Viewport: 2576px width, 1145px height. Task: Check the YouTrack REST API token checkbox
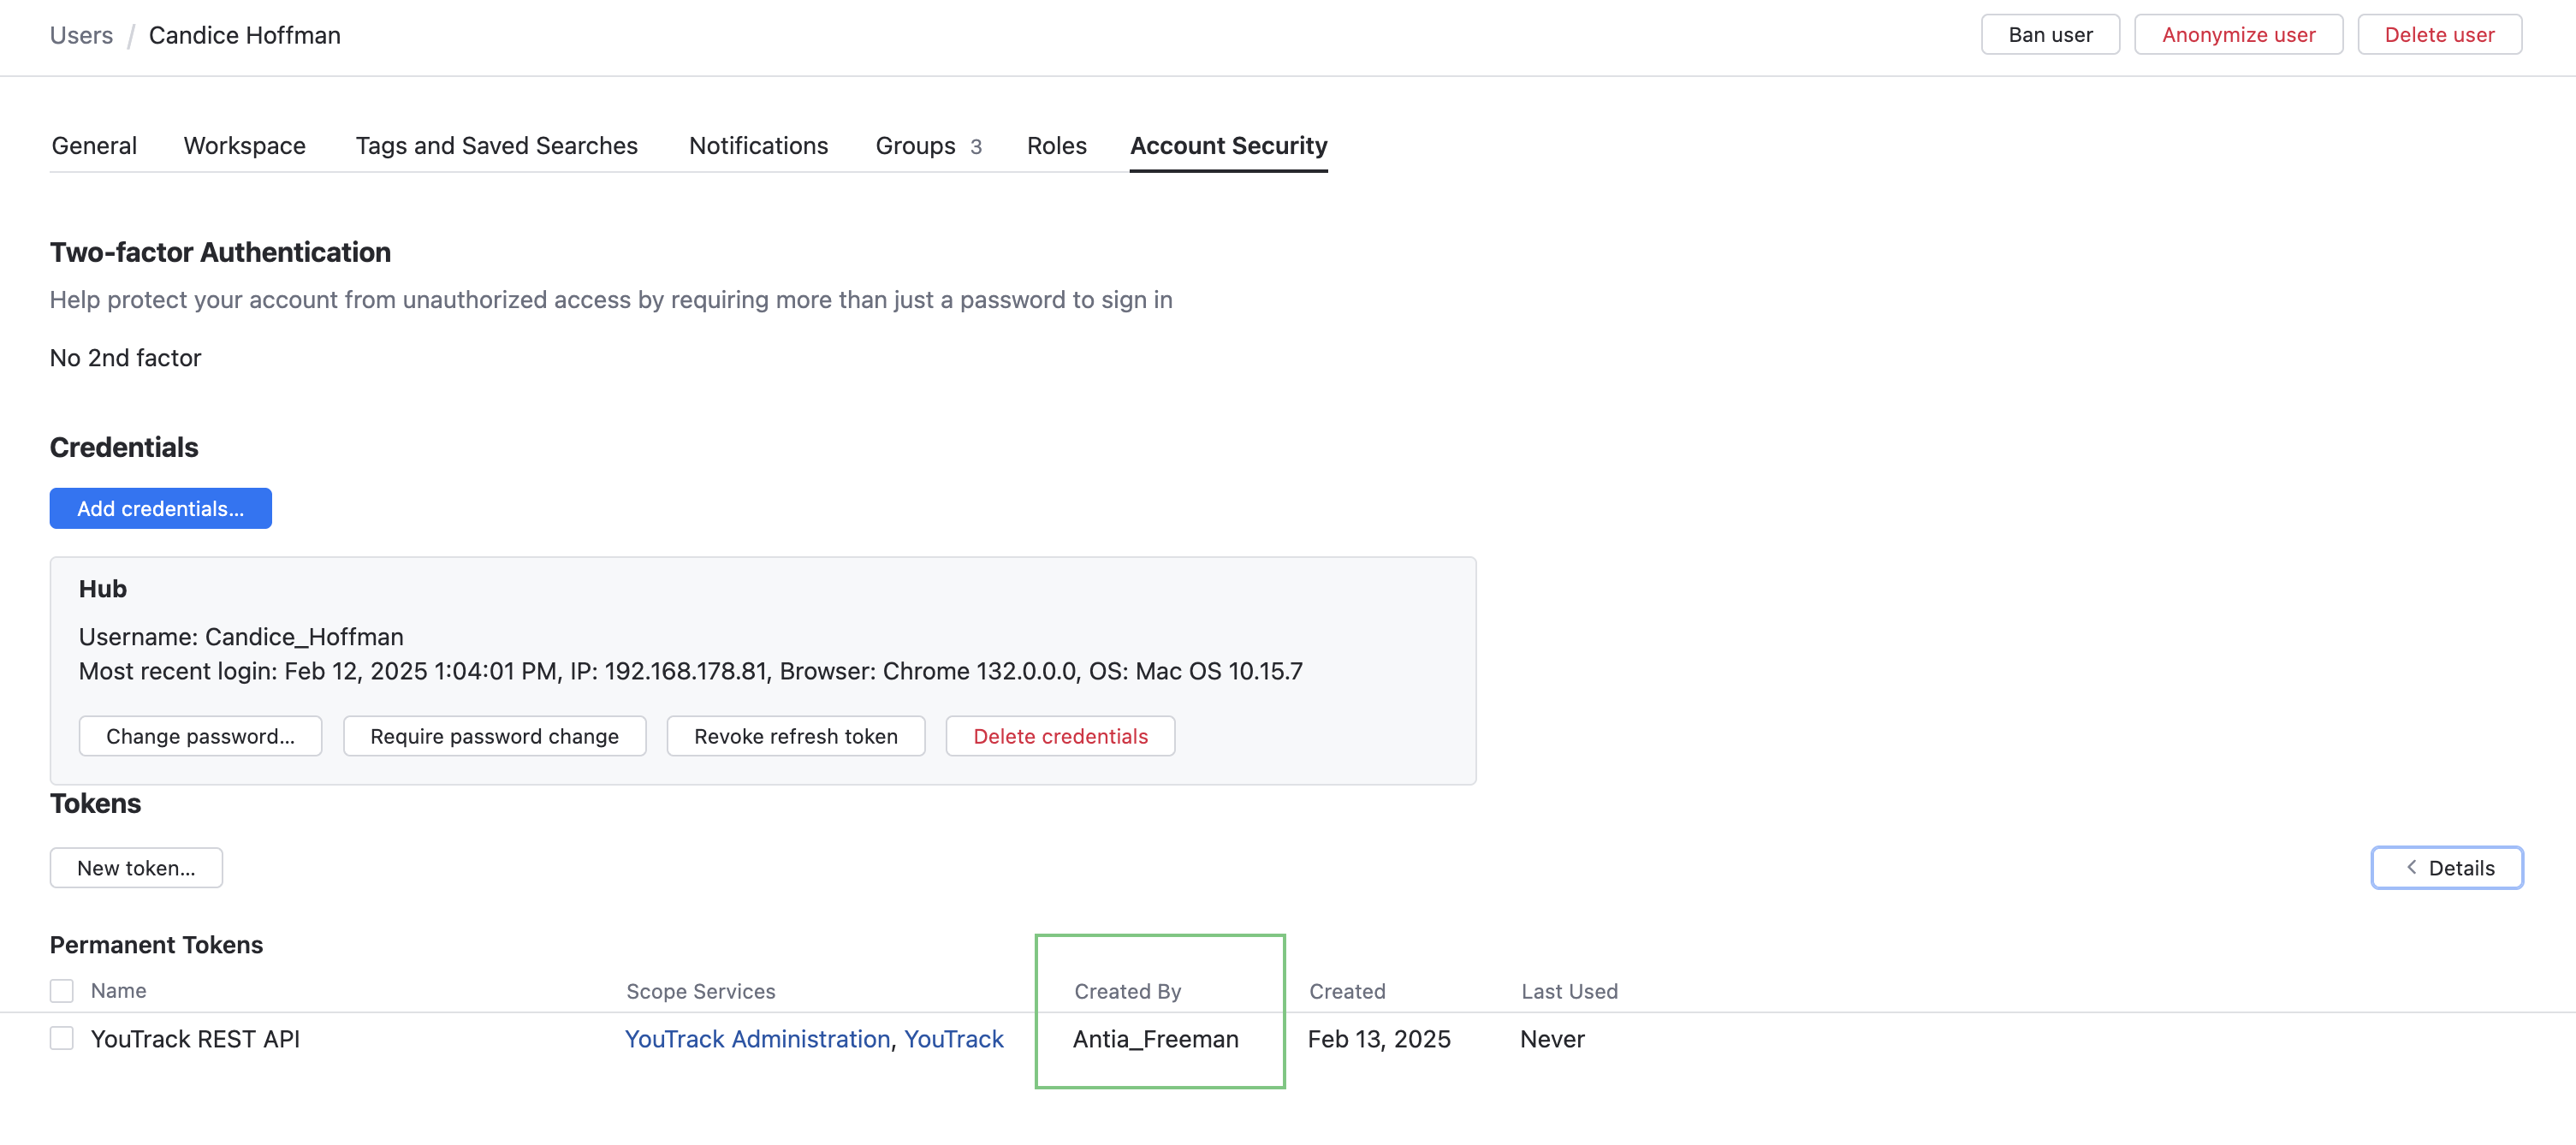click(62, 1038)
